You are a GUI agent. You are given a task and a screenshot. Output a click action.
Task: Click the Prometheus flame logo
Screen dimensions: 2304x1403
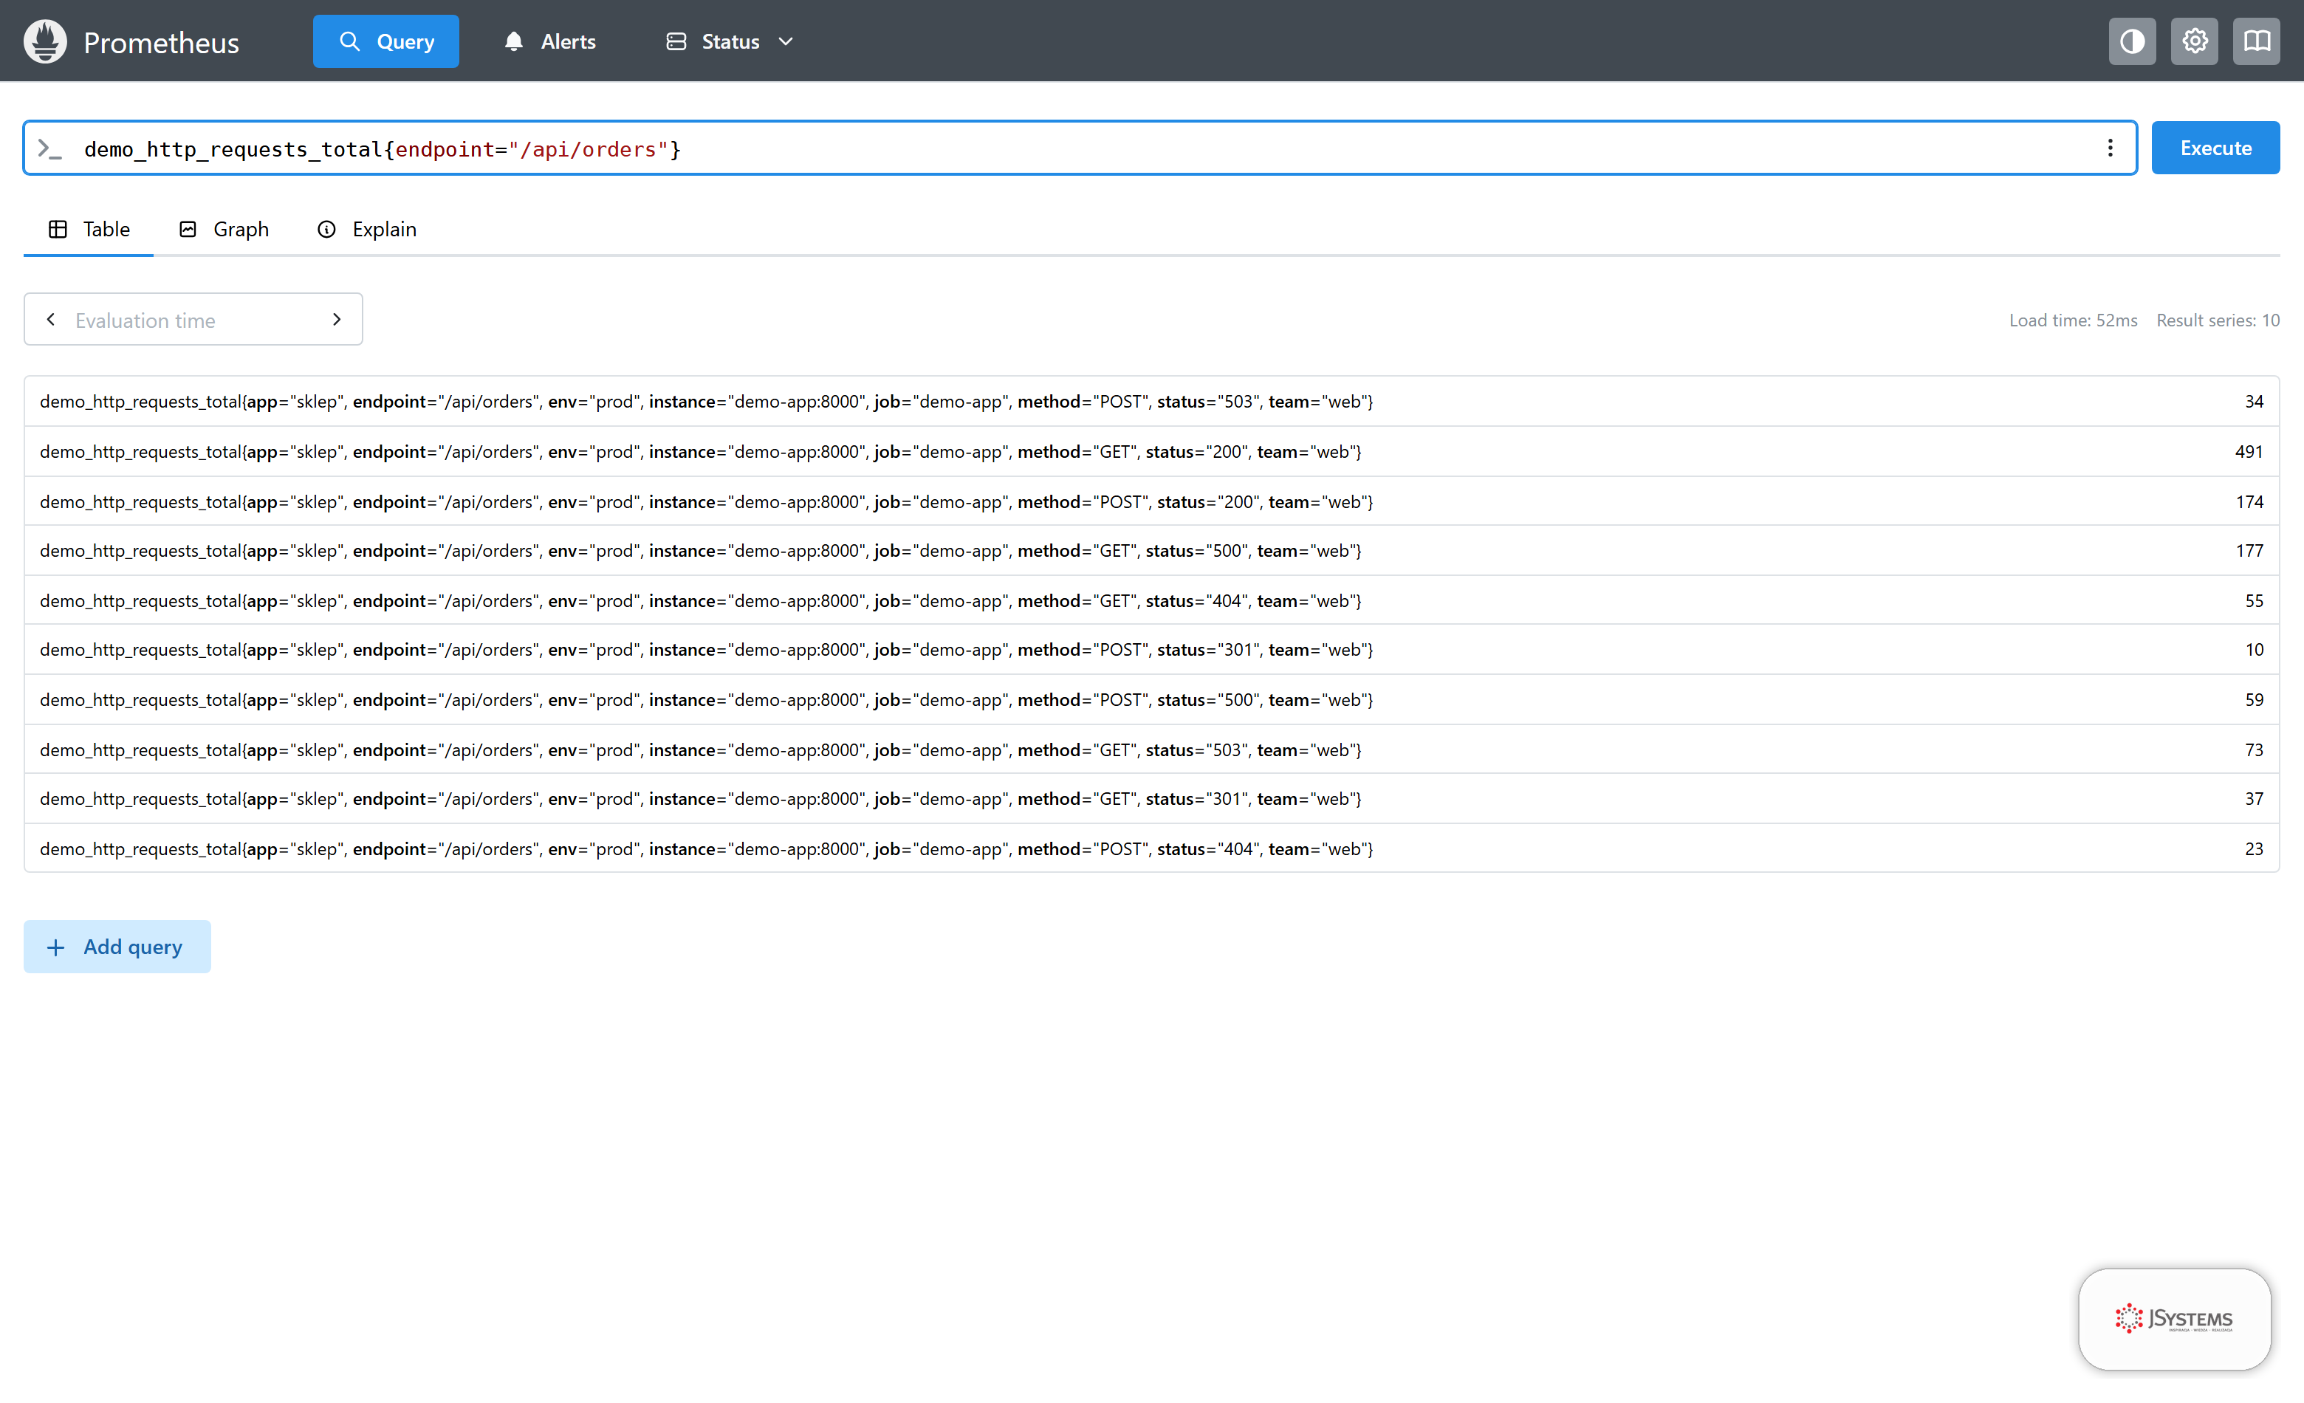(45, 41)
